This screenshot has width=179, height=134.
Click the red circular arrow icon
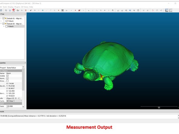pyautogui.click(x=153, y=10)
